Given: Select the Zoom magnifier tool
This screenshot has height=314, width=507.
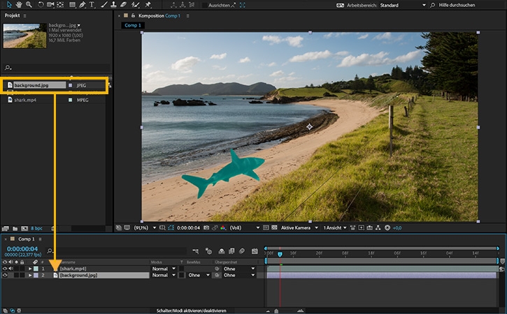Looking at the screenshot, I should click(x=29, y=5).
